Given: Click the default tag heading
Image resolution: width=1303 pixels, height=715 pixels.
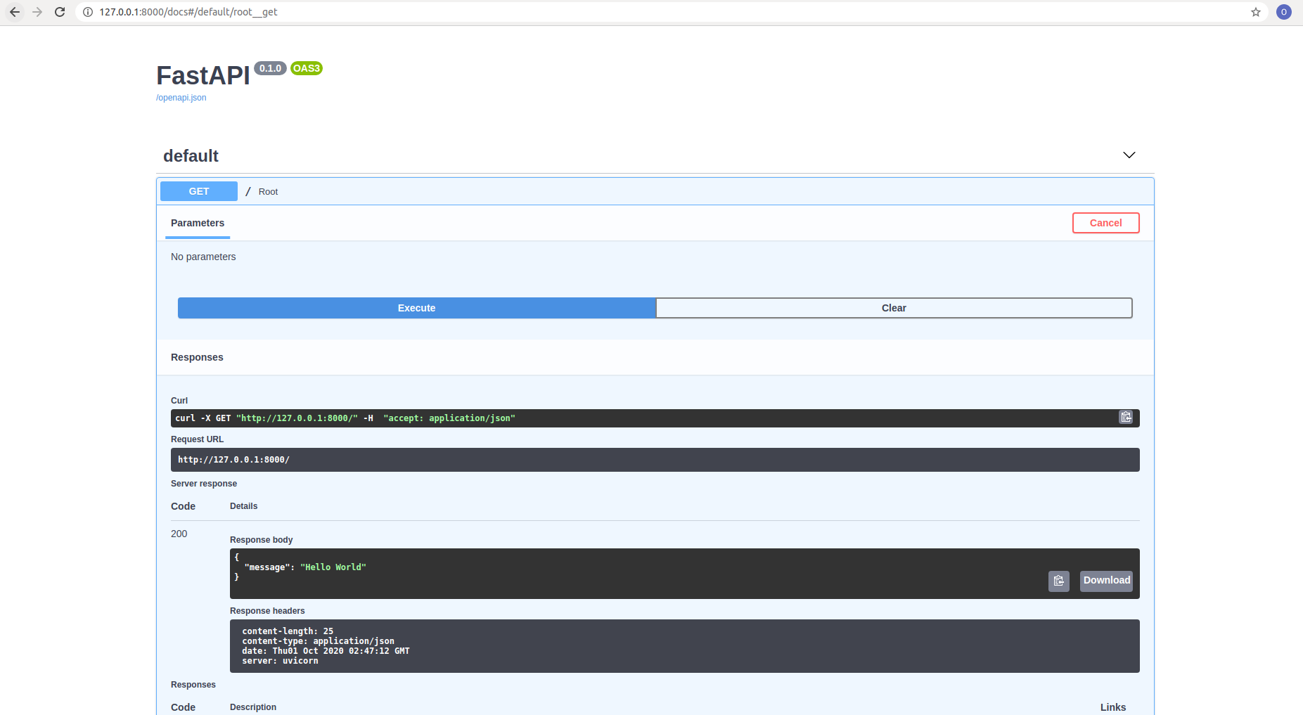Looking at the screenshot, I should pyautogui.click(x=191, y=156).
